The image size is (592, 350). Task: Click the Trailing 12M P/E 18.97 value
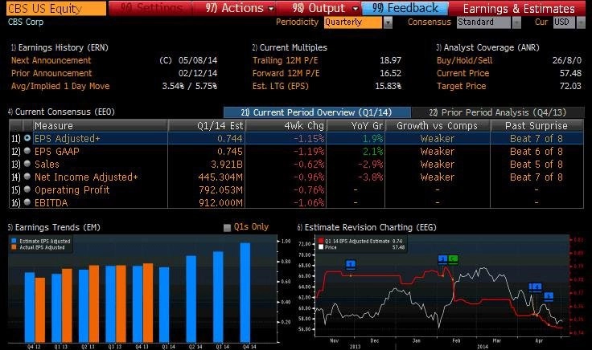tap(390, 60)
